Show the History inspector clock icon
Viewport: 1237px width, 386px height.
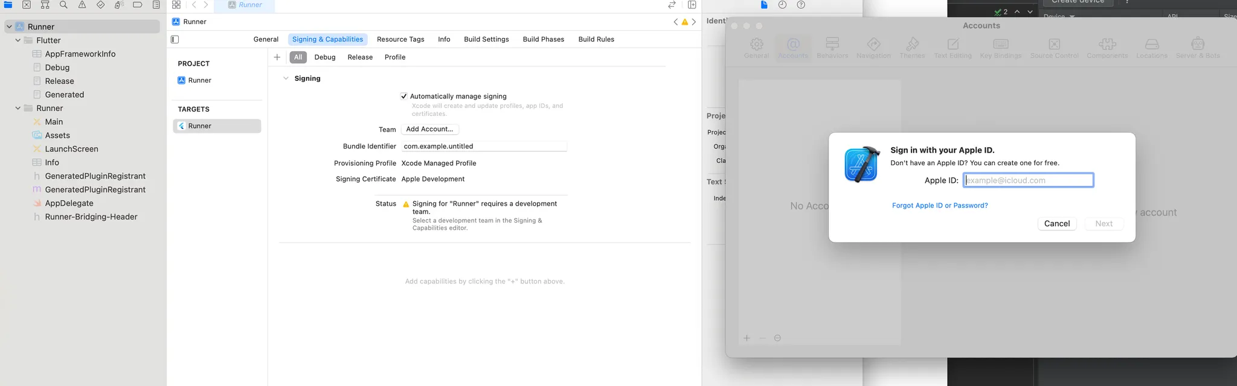(x=782, y=5)
